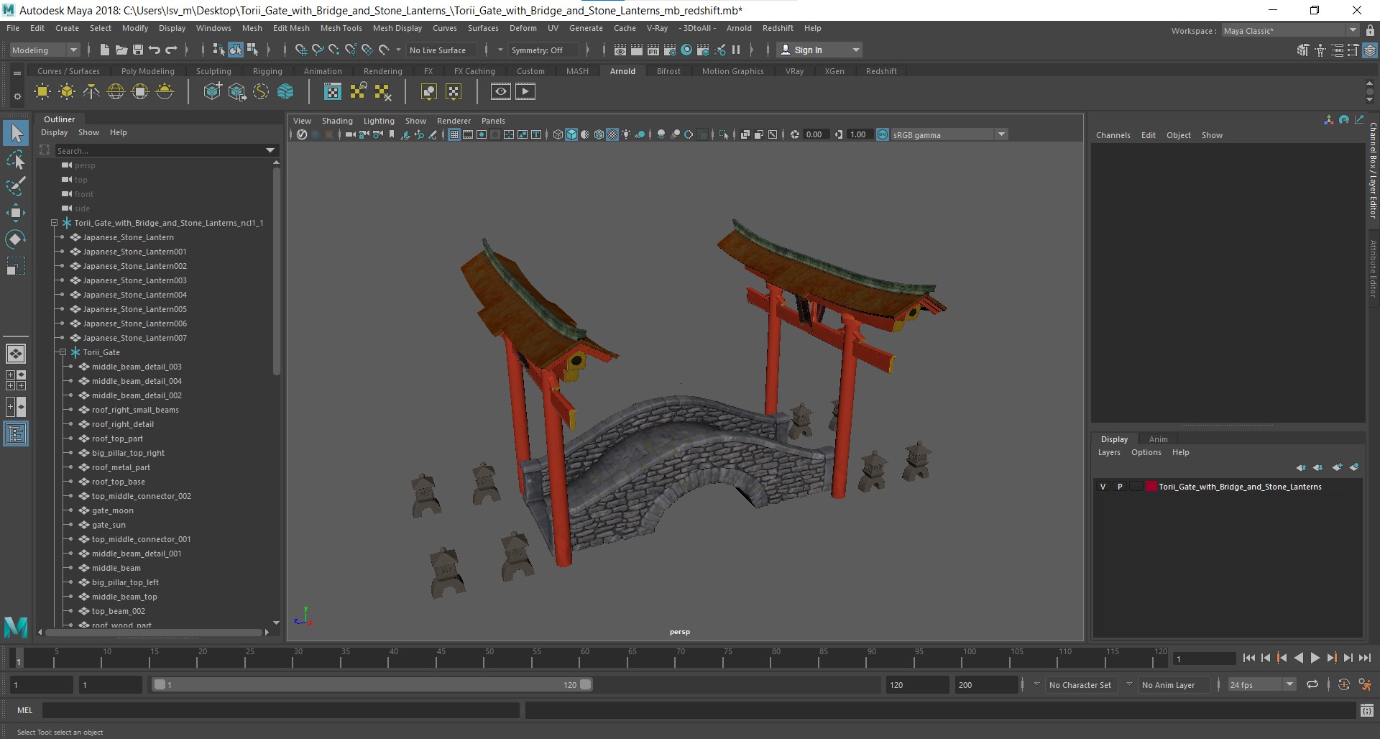
Task: Open the 24 fps frame rate dropdown
Action: [x=1261, y=684]
